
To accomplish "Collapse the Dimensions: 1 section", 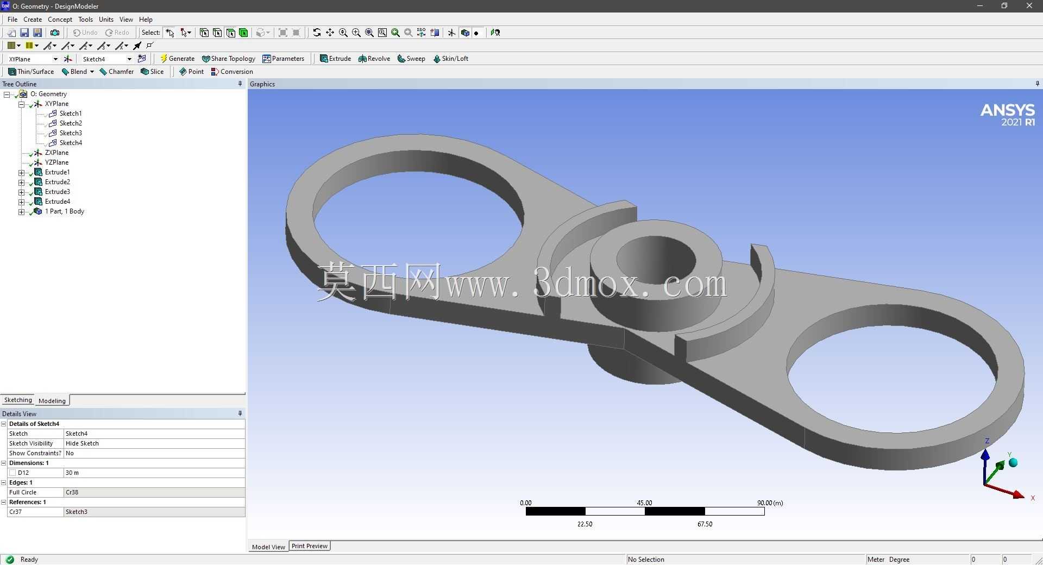I will [4, 463].
